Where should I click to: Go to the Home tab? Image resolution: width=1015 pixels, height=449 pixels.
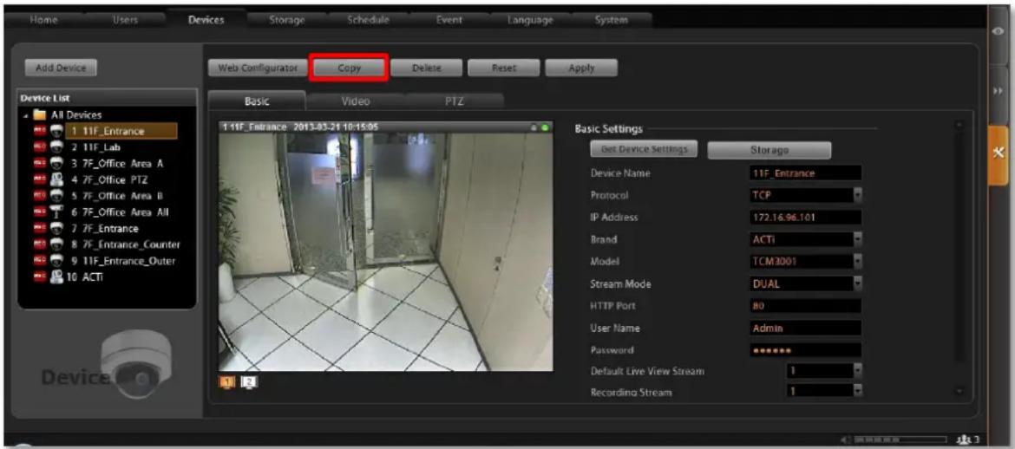pos(43,20)
